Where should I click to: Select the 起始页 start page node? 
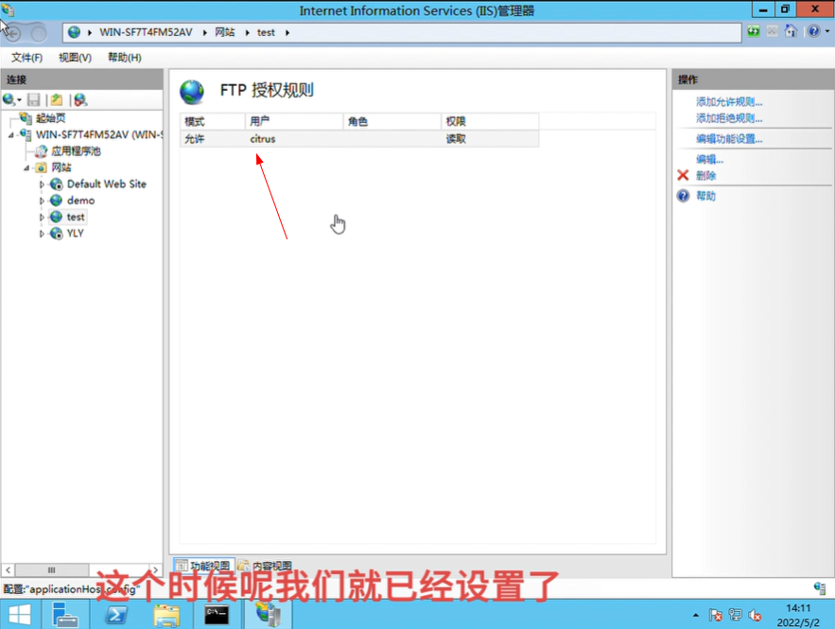[x=50, y=118]
